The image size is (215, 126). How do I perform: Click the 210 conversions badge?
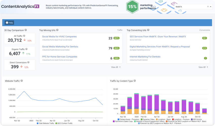204,48
